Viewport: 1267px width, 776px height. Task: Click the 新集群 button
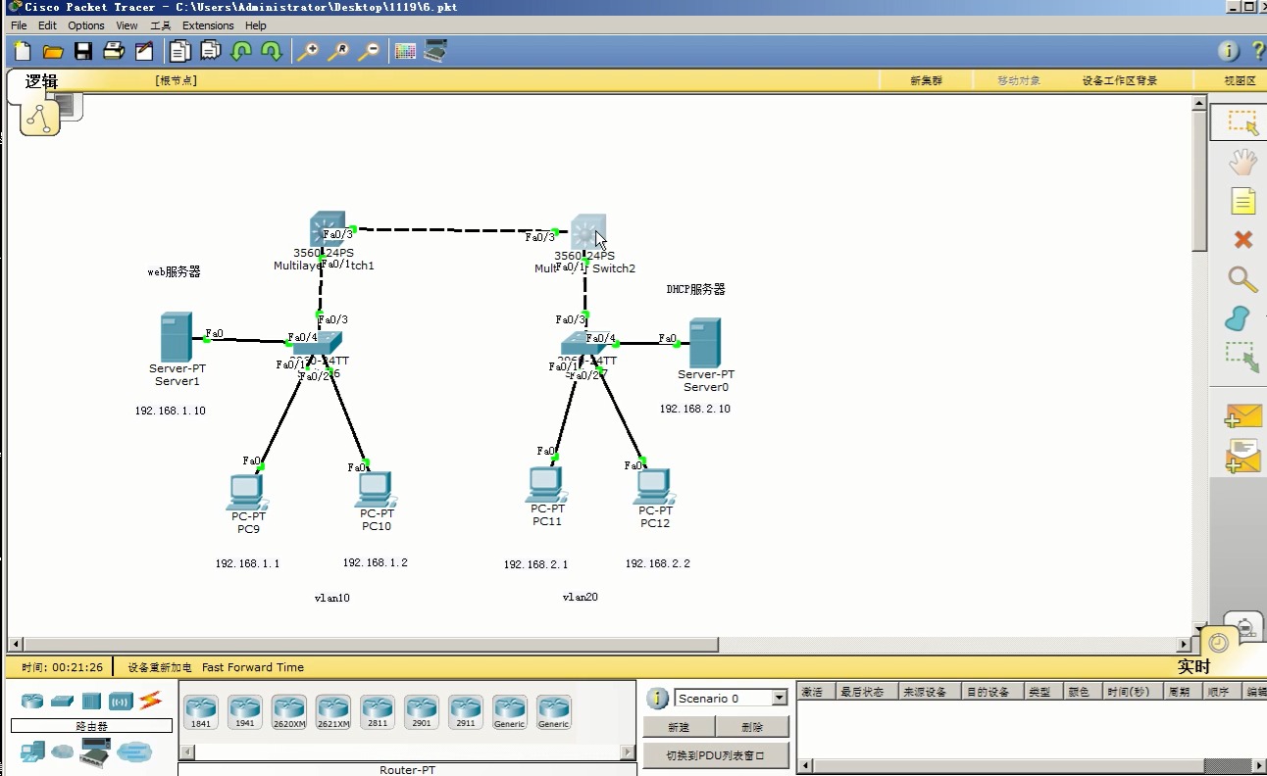pos(926,81)
